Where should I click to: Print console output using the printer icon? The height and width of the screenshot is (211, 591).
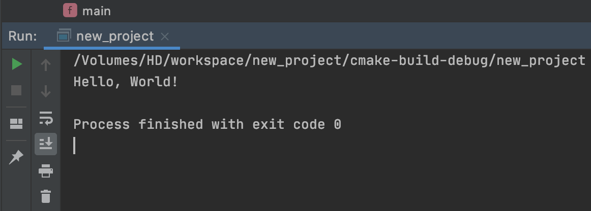(46, 171)
